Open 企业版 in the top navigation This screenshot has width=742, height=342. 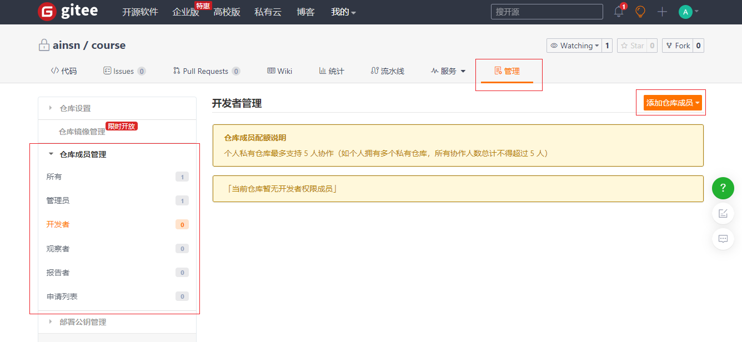185,12
